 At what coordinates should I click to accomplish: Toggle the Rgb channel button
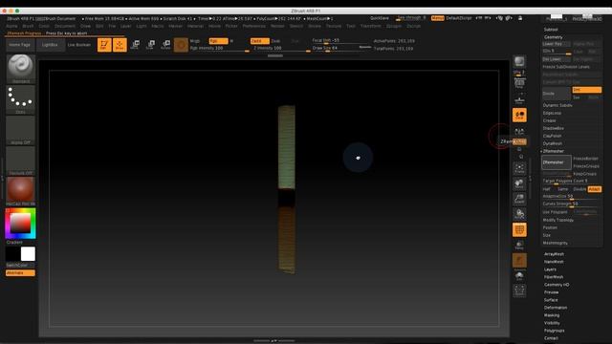(x=218, y=41)
